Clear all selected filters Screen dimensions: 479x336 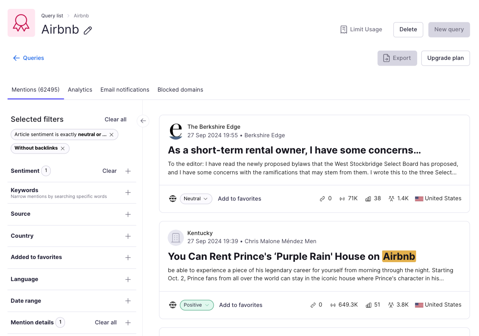tap(115, 119)
